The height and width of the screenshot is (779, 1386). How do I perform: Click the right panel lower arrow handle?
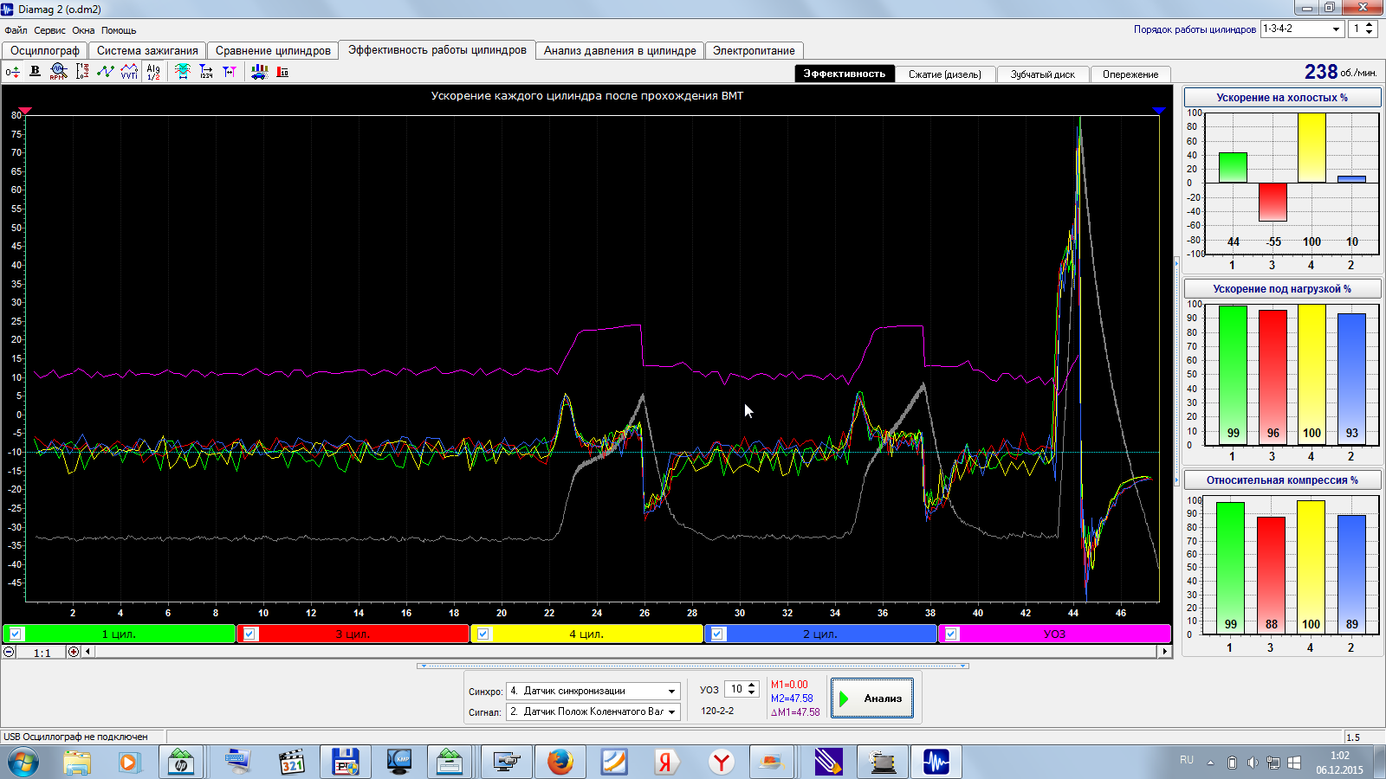[1176, 479]
